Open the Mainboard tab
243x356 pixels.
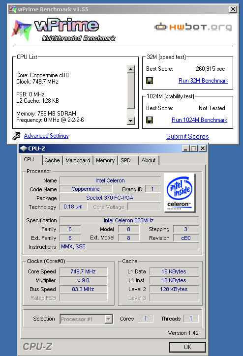78,160
